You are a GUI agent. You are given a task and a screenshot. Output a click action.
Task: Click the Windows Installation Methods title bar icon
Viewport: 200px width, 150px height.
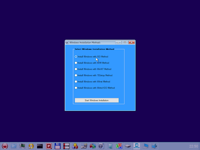click(x=67, y=42)
